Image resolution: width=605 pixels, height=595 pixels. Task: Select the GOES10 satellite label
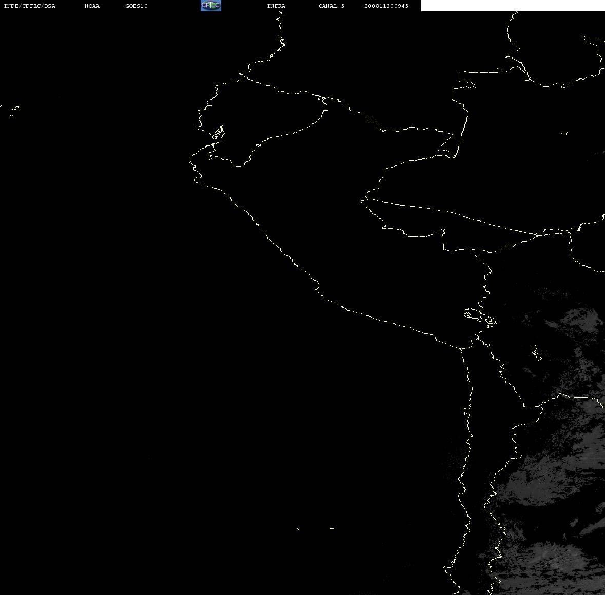pos(136,6)
